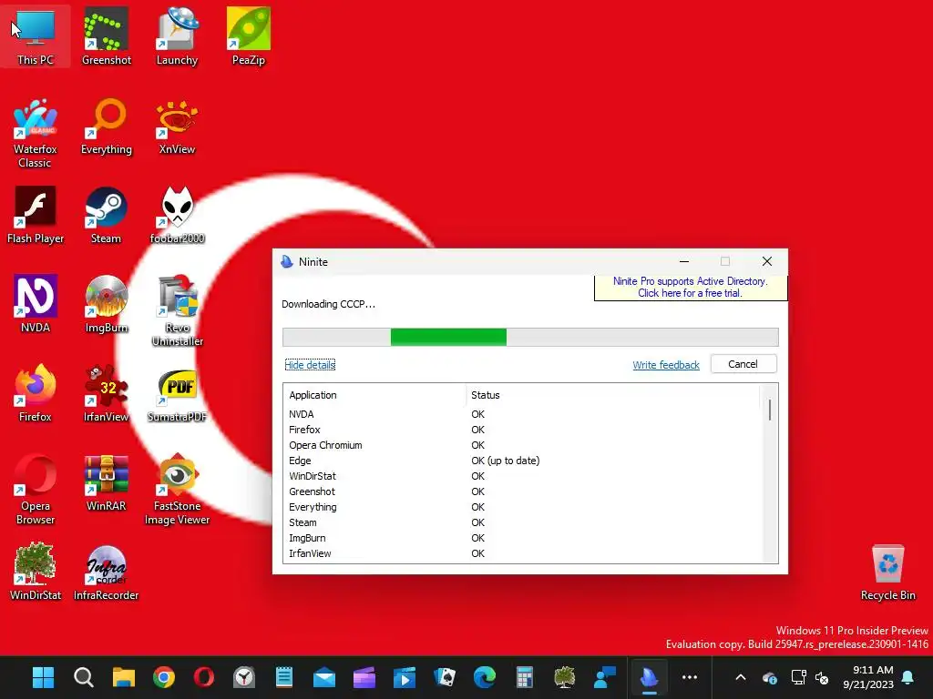Click the green download progress bar

[448, 337]
